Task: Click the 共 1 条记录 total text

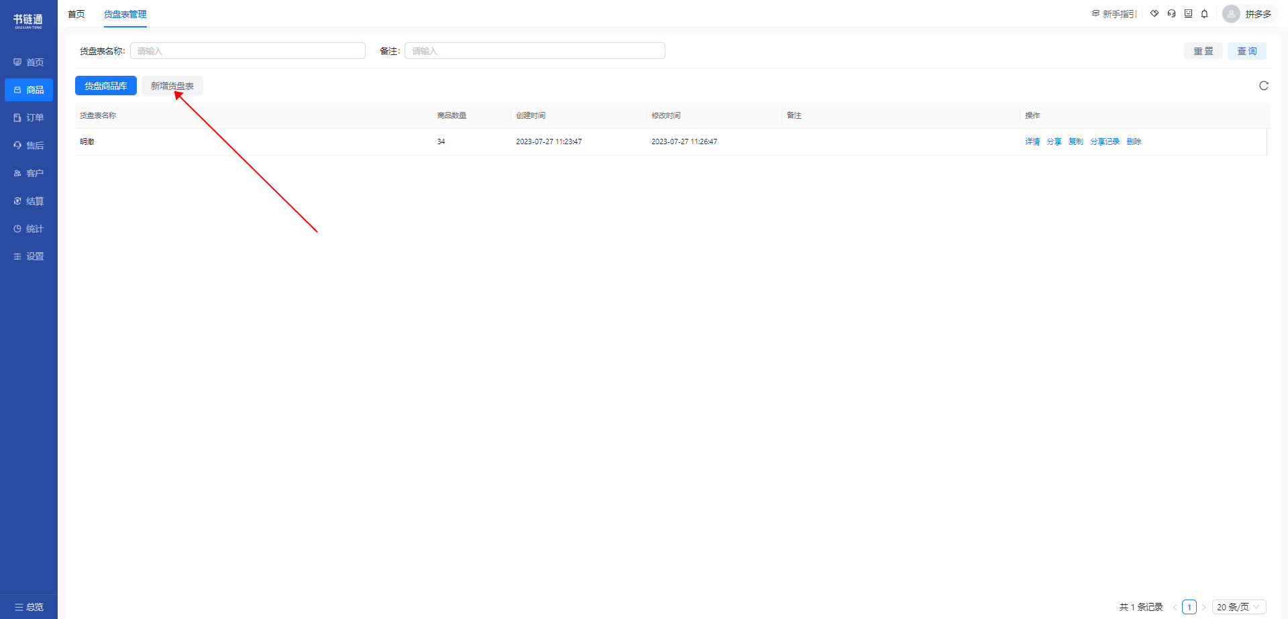Action: [1141, 607]
